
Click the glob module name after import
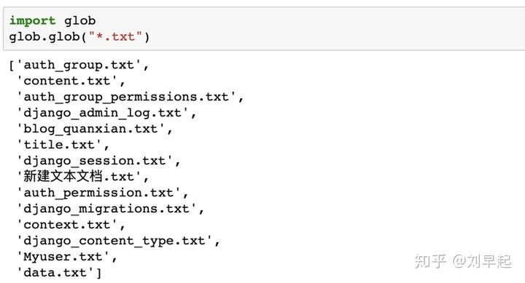(x=79, y=20)
